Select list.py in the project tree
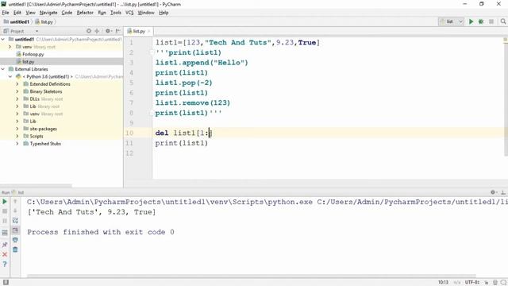 (x=29, y=62)
